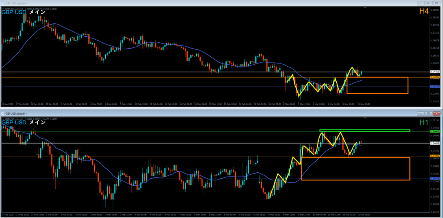Click the chart icon in the GBPUSD H1 title bar
Screen dimensions: 443x218
3,114
